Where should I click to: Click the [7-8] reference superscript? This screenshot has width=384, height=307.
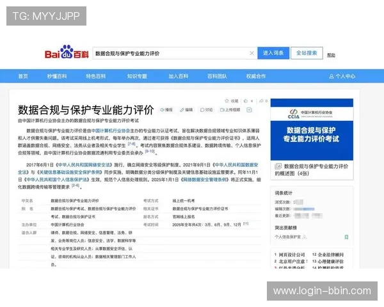132,144
